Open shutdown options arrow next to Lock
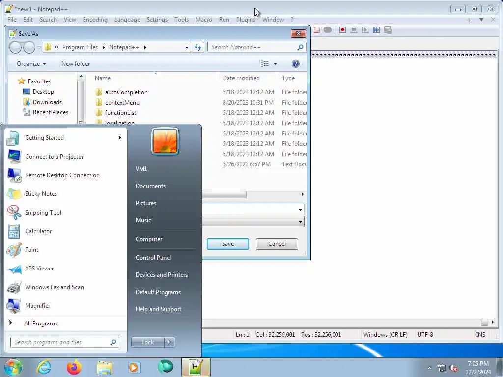 [169, 342]
